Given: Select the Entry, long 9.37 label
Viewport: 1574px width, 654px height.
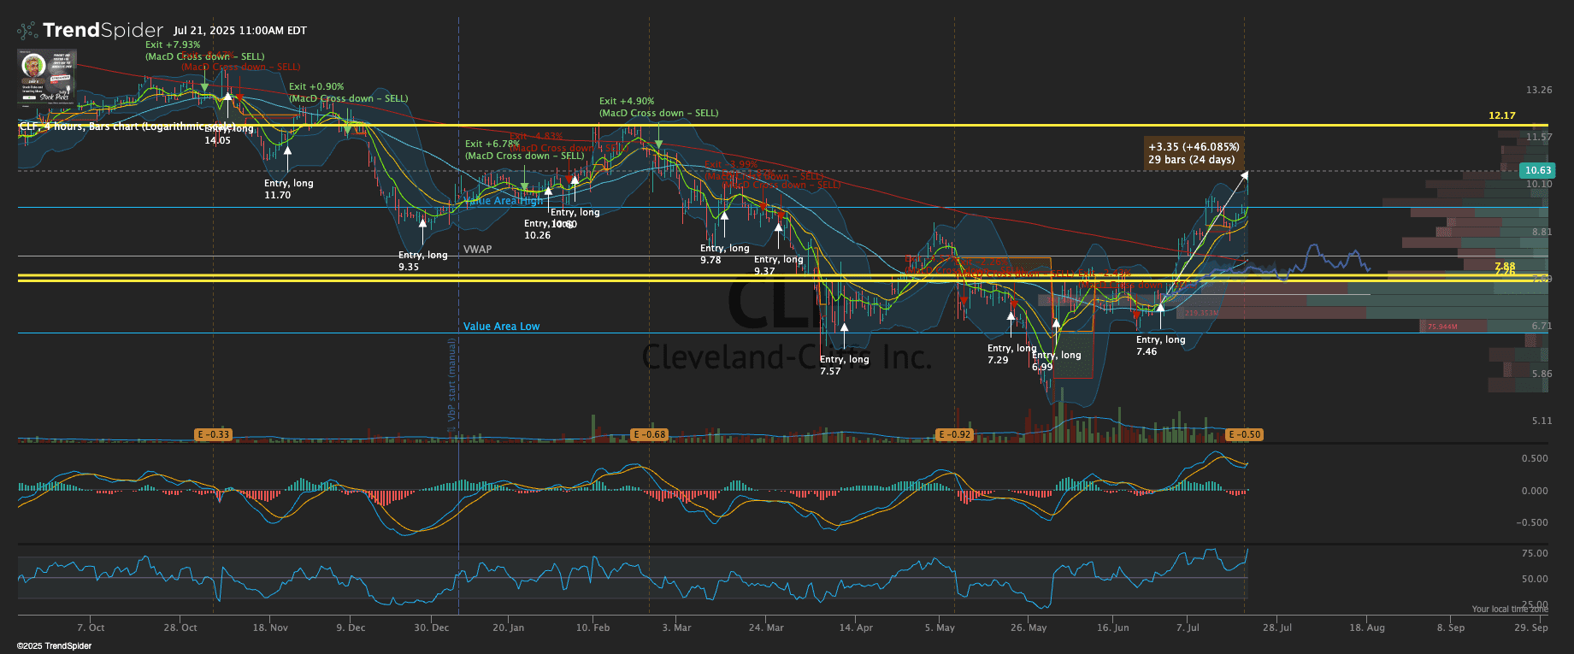Looking at the screenshot, I should tap(779, 265).
